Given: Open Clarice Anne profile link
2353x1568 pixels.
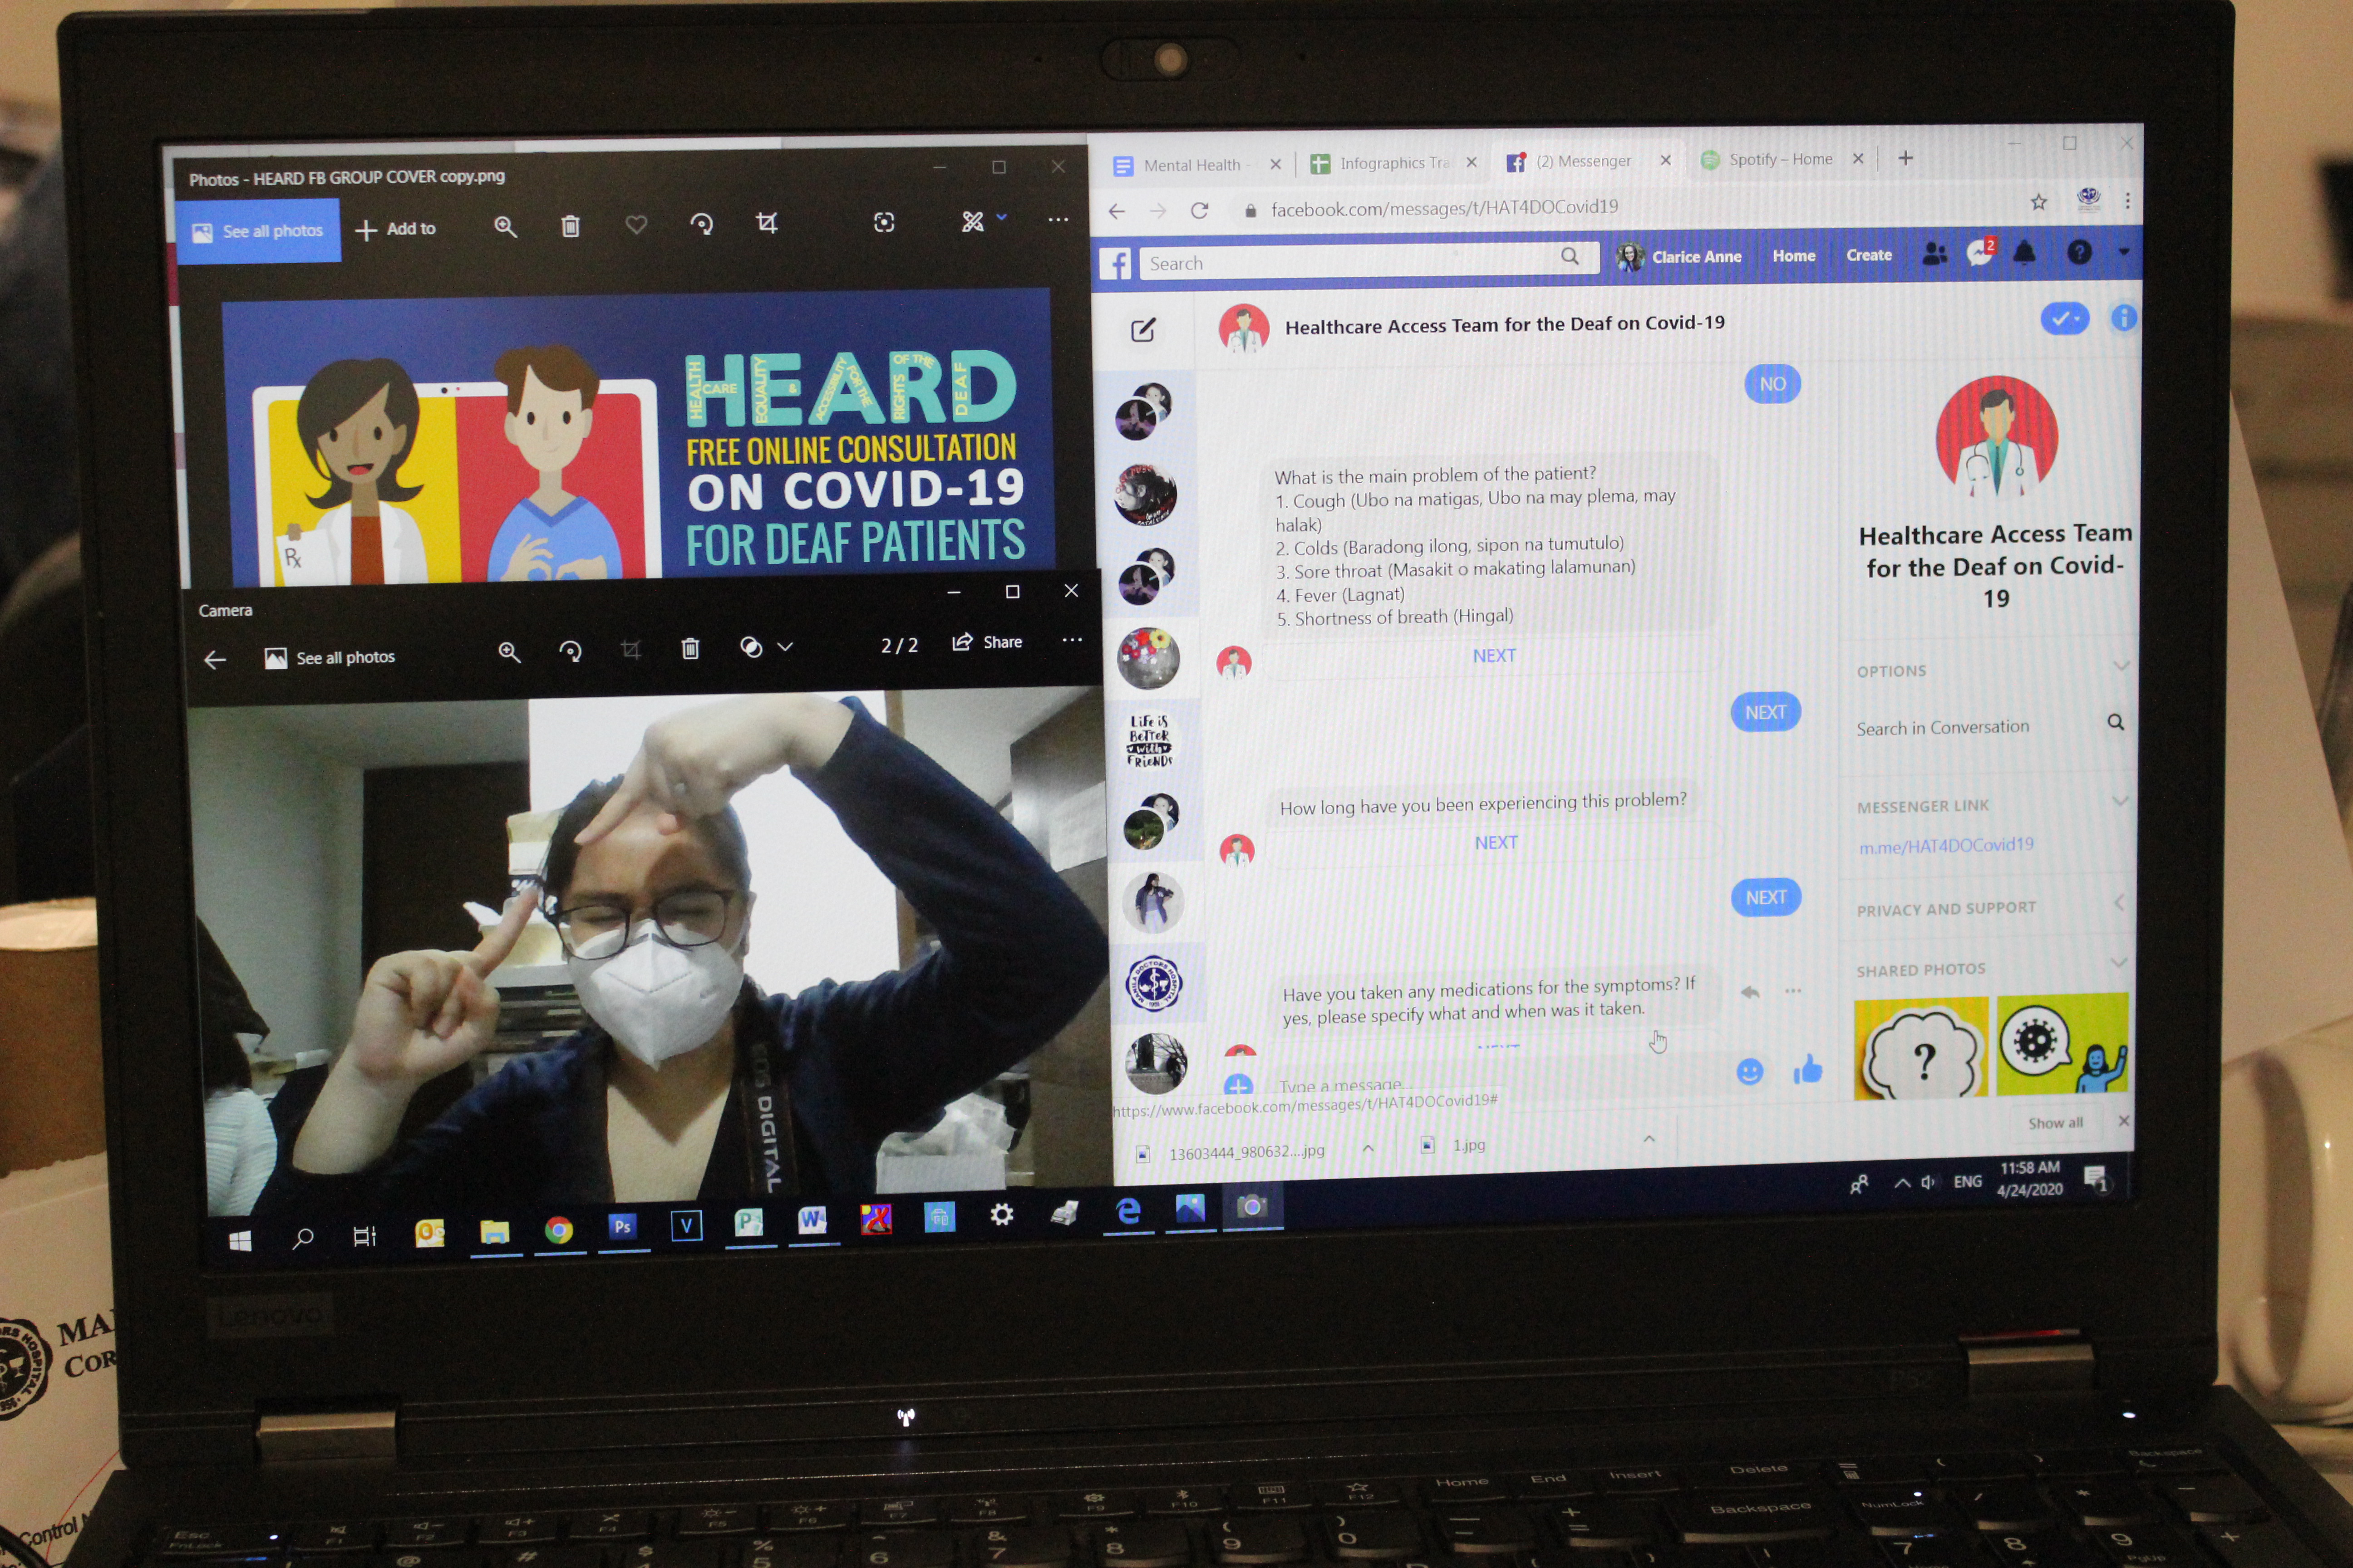Looking at the screenshot, I should coord(1679,257).
